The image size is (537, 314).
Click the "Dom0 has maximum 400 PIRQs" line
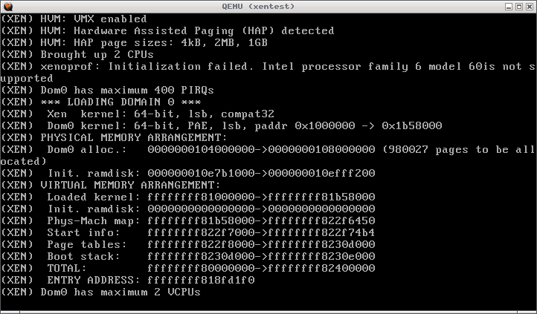pos(107,90)
